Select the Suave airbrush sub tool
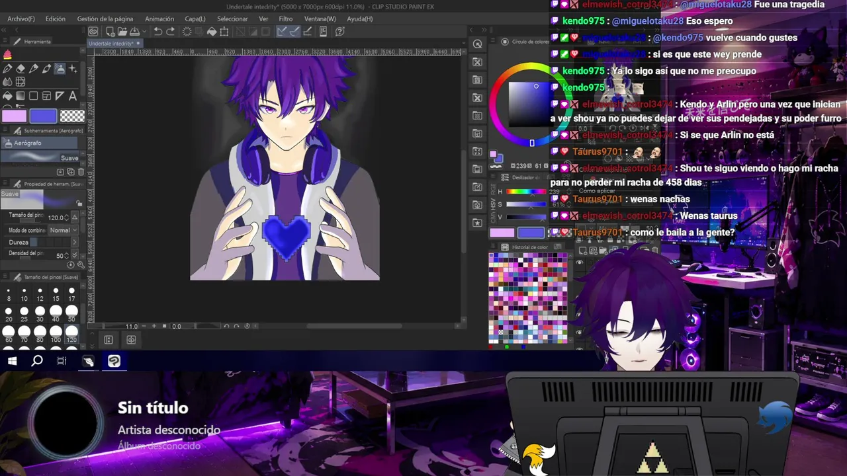Image resolution: width=847 pixels, height=476 pixels. [40, 157]
